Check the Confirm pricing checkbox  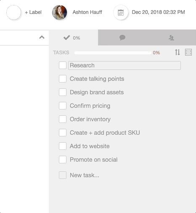[x=63, y=106]
